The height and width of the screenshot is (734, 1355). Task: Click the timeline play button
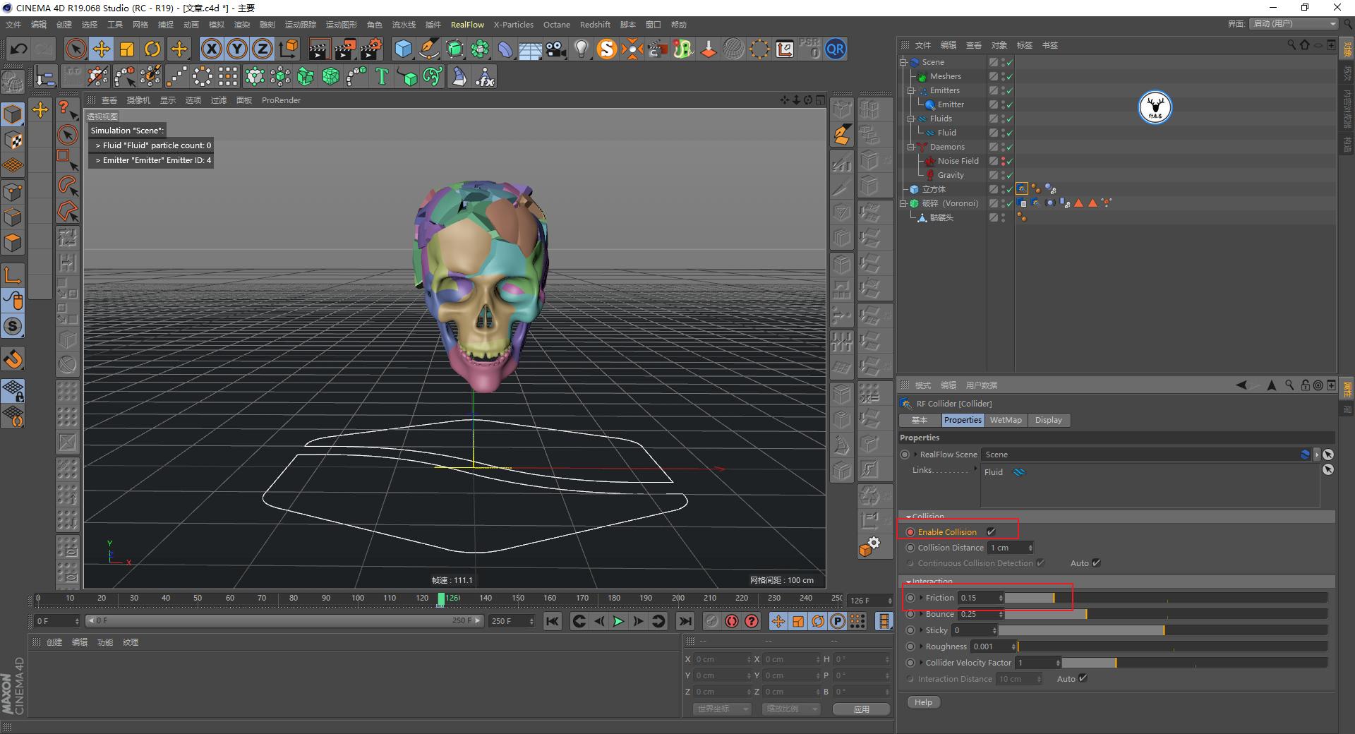click(x=618, y=622)
